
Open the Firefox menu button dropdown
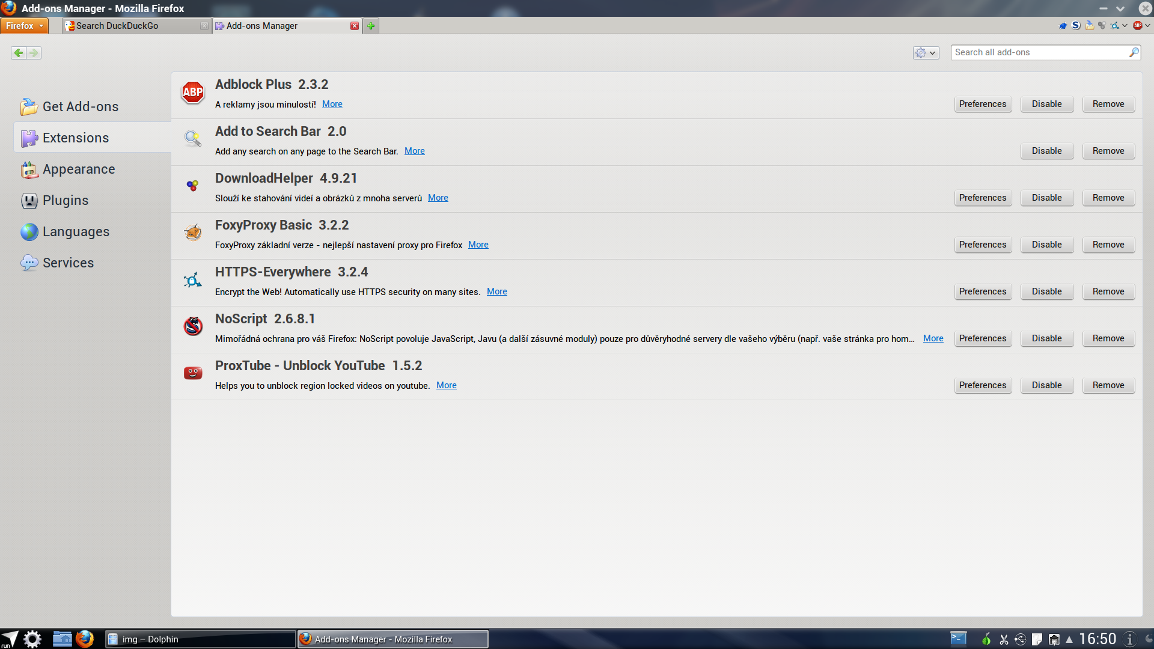pos(24,26)
